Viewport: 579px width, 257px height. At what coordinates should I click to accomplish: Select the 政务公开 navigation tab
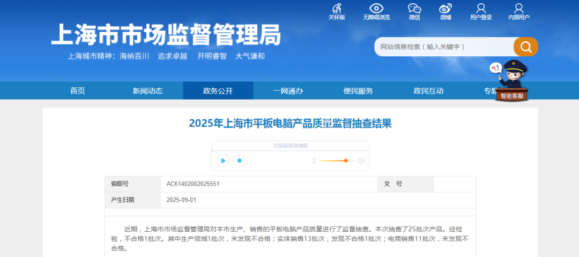click(218, 90)
